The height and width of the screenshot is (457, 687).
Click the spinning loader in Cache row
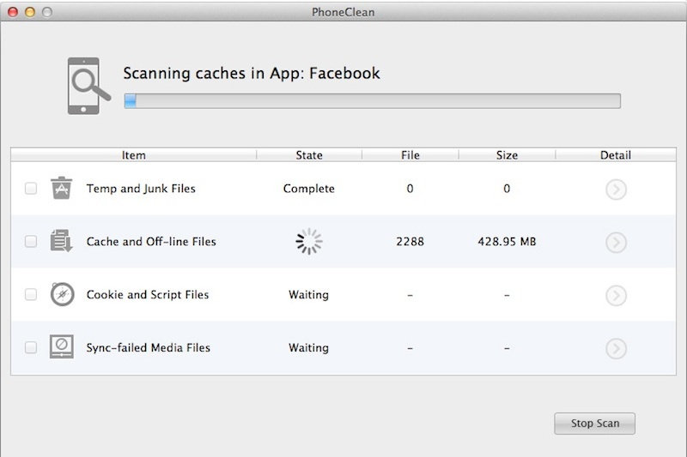coord(309,242)
